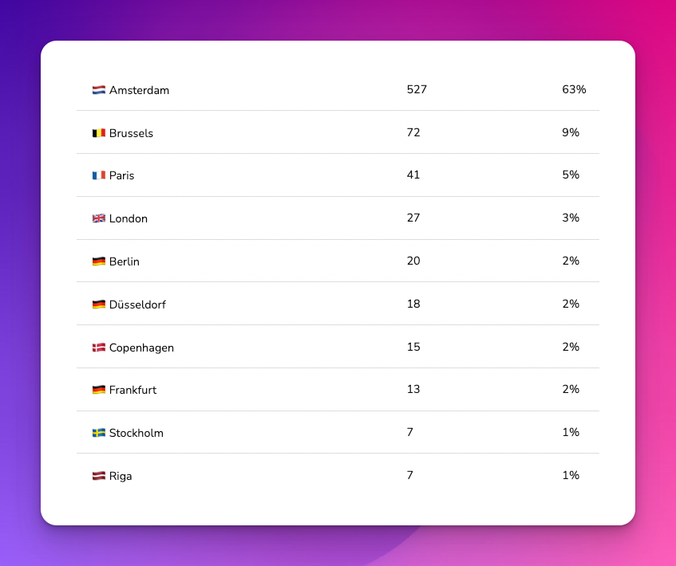The image size is (676, 566).
Task: Click the Netherlands flag icon beside Amsterdam
Action: [x=99, y=90]
